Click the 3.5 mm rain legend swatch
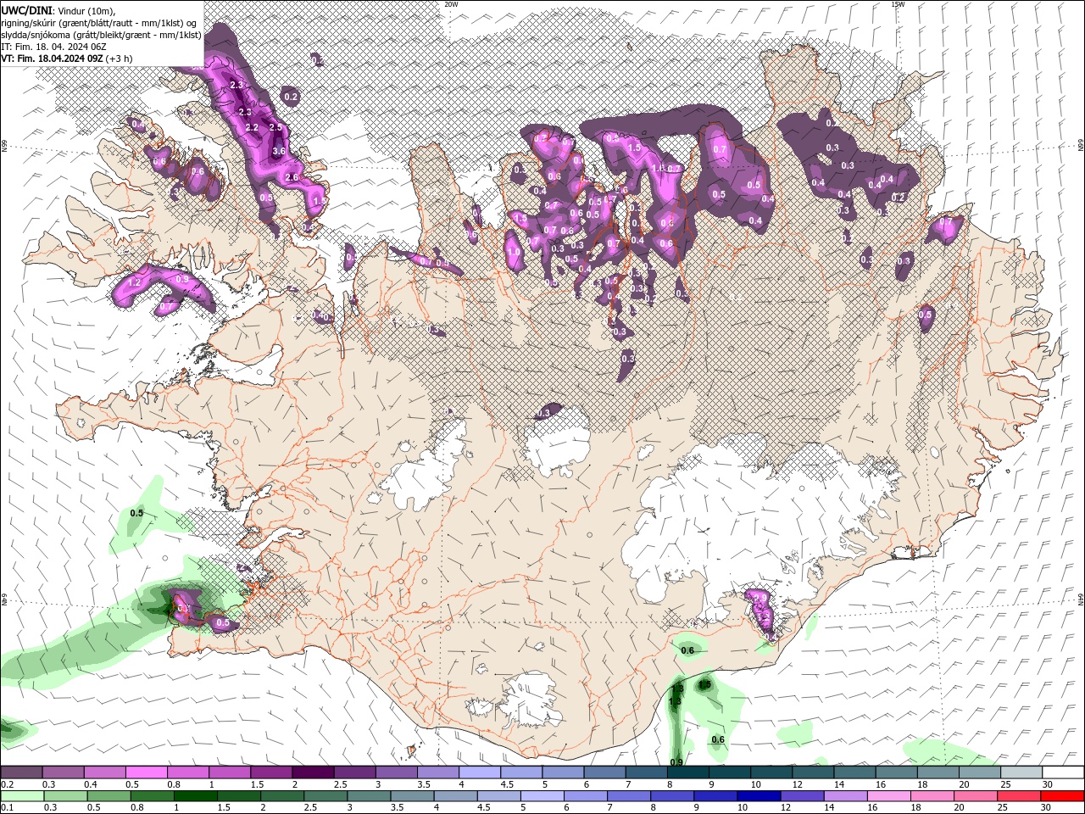Viewport: 1085px width, 814px height. pyautogui.click(x=412, y=796)
